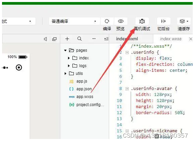Collapse file tree panel icon

click(x=106, y=39)
